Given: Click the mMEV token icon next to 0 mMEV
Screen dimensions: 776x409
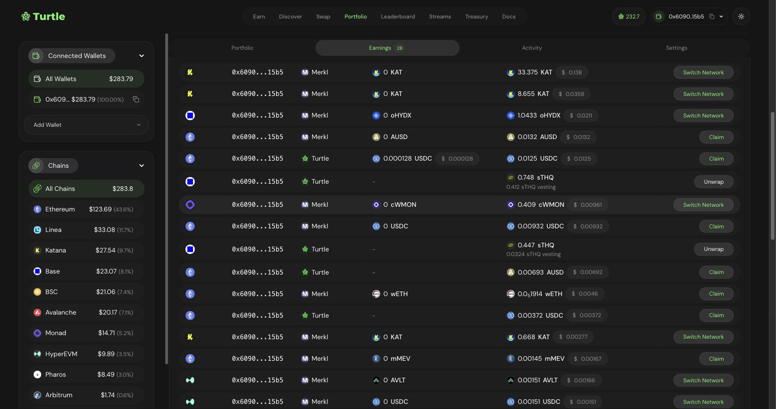Looking at the screenshot, I should 376,359.
